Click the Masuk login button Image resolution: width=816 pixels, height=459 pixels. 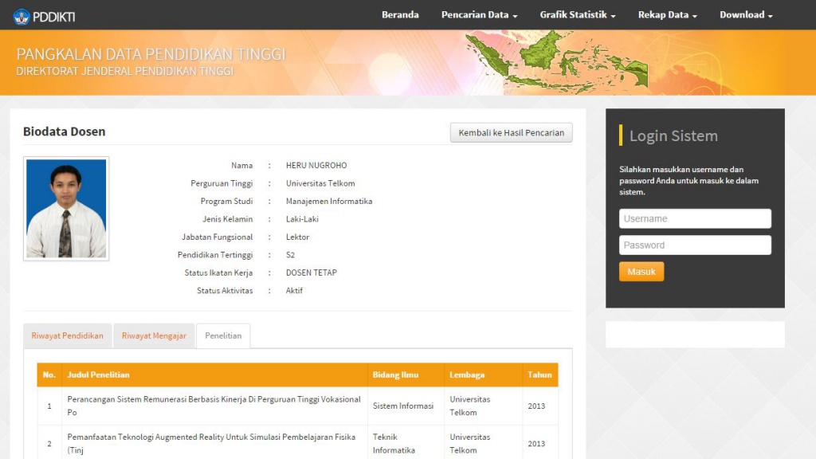(641, 271)
